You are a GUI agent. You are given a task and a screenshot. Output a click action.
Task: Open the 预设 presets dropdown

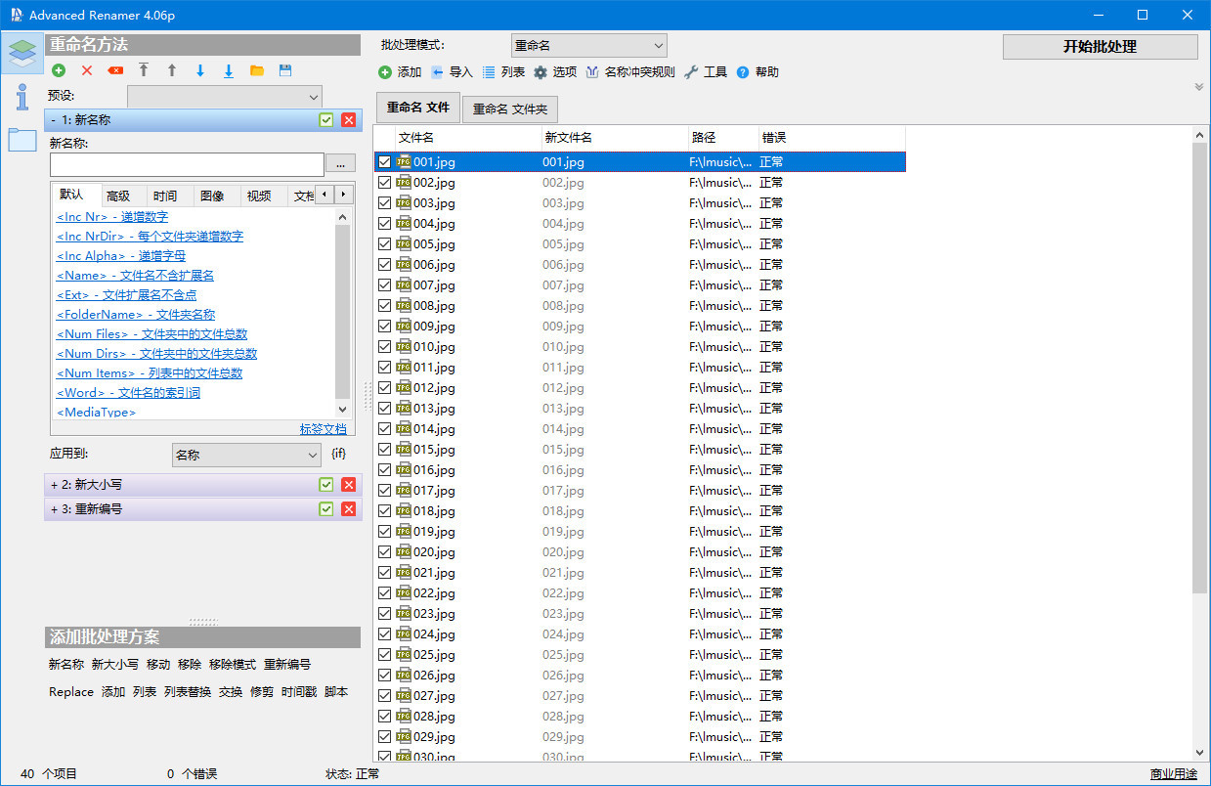[225, 96]
